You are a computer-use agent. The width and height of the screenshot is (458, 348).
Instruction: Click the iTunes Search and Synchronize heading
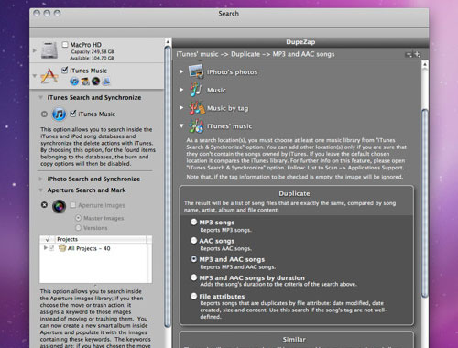[x=94, y=97]
